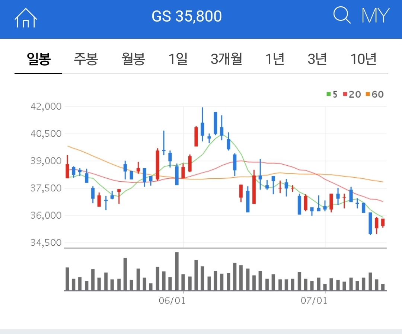This screenshot has height=334, width=402.
Task: Click the 42,000 price axis label
Action: click(x=46, y=106)
